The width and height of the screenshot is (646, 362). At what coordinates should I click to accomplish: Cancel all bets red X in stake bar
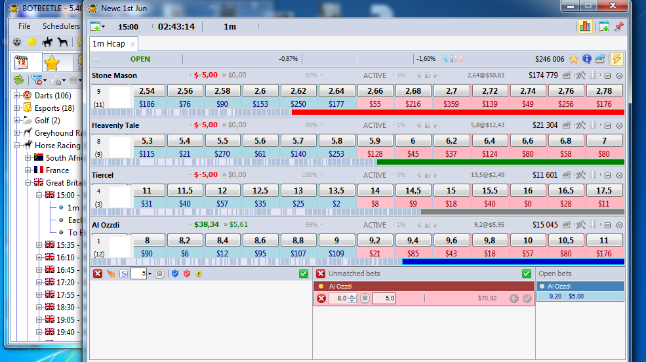tap(98, 273)
